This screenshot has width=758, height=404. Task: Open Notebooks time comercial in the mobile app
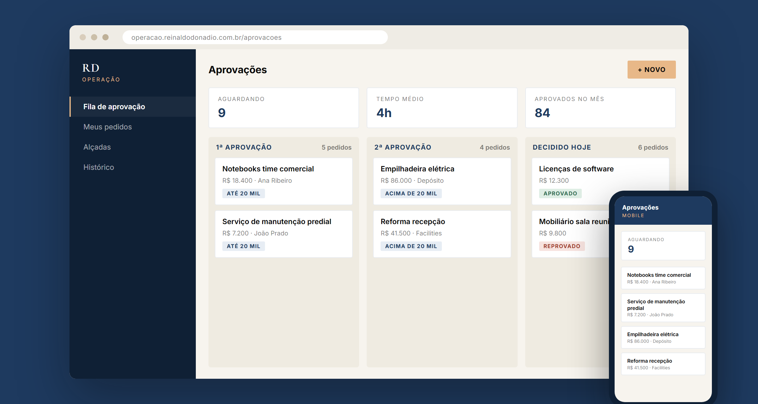coord(663,278)
